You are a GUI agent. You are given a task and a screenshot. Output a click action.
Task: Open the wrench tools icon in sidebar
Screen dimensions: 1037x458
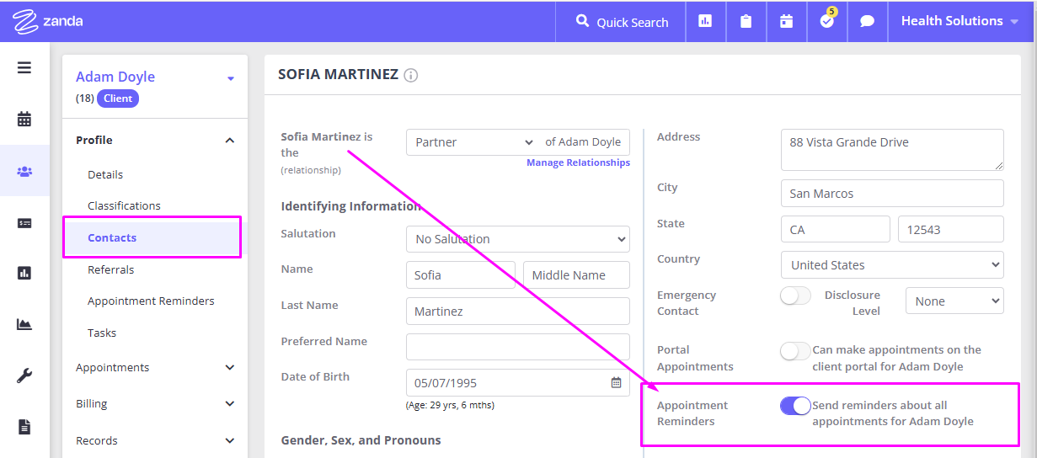(x=24, y=375)
